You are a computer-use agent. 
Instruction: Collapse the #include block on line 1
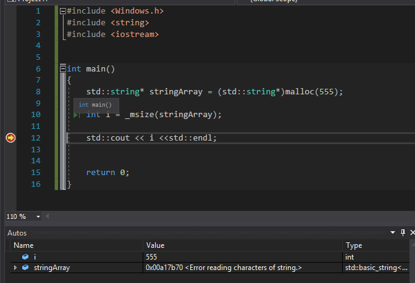[x=63, y=11]
